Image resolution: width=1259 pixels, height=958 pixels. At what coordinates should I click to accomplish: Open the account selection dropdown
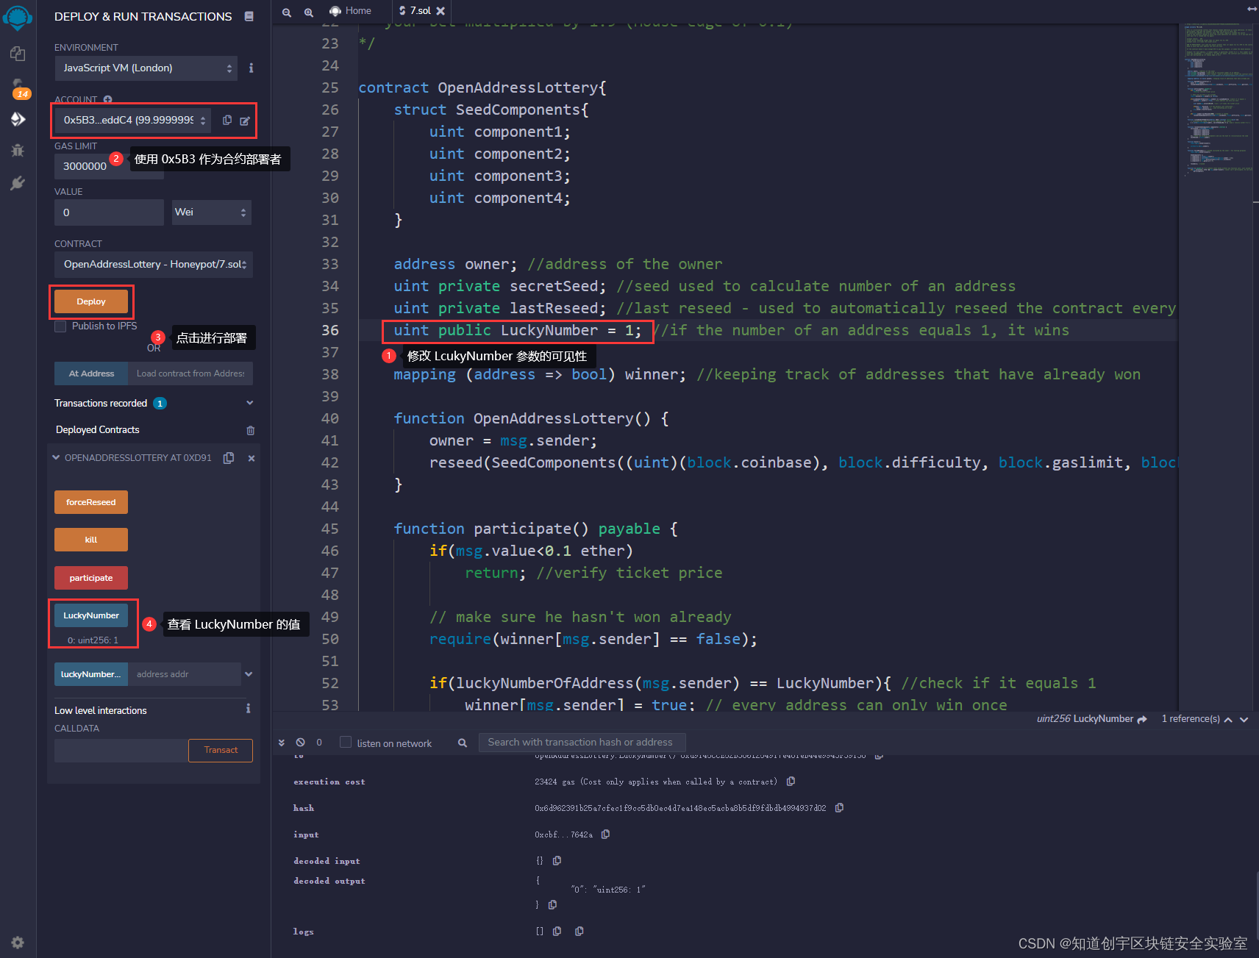[x=133, y=120]
